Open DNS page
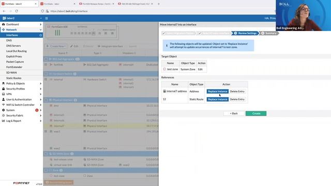This screenshot has height=186, width=331. (x=9, y=40)
